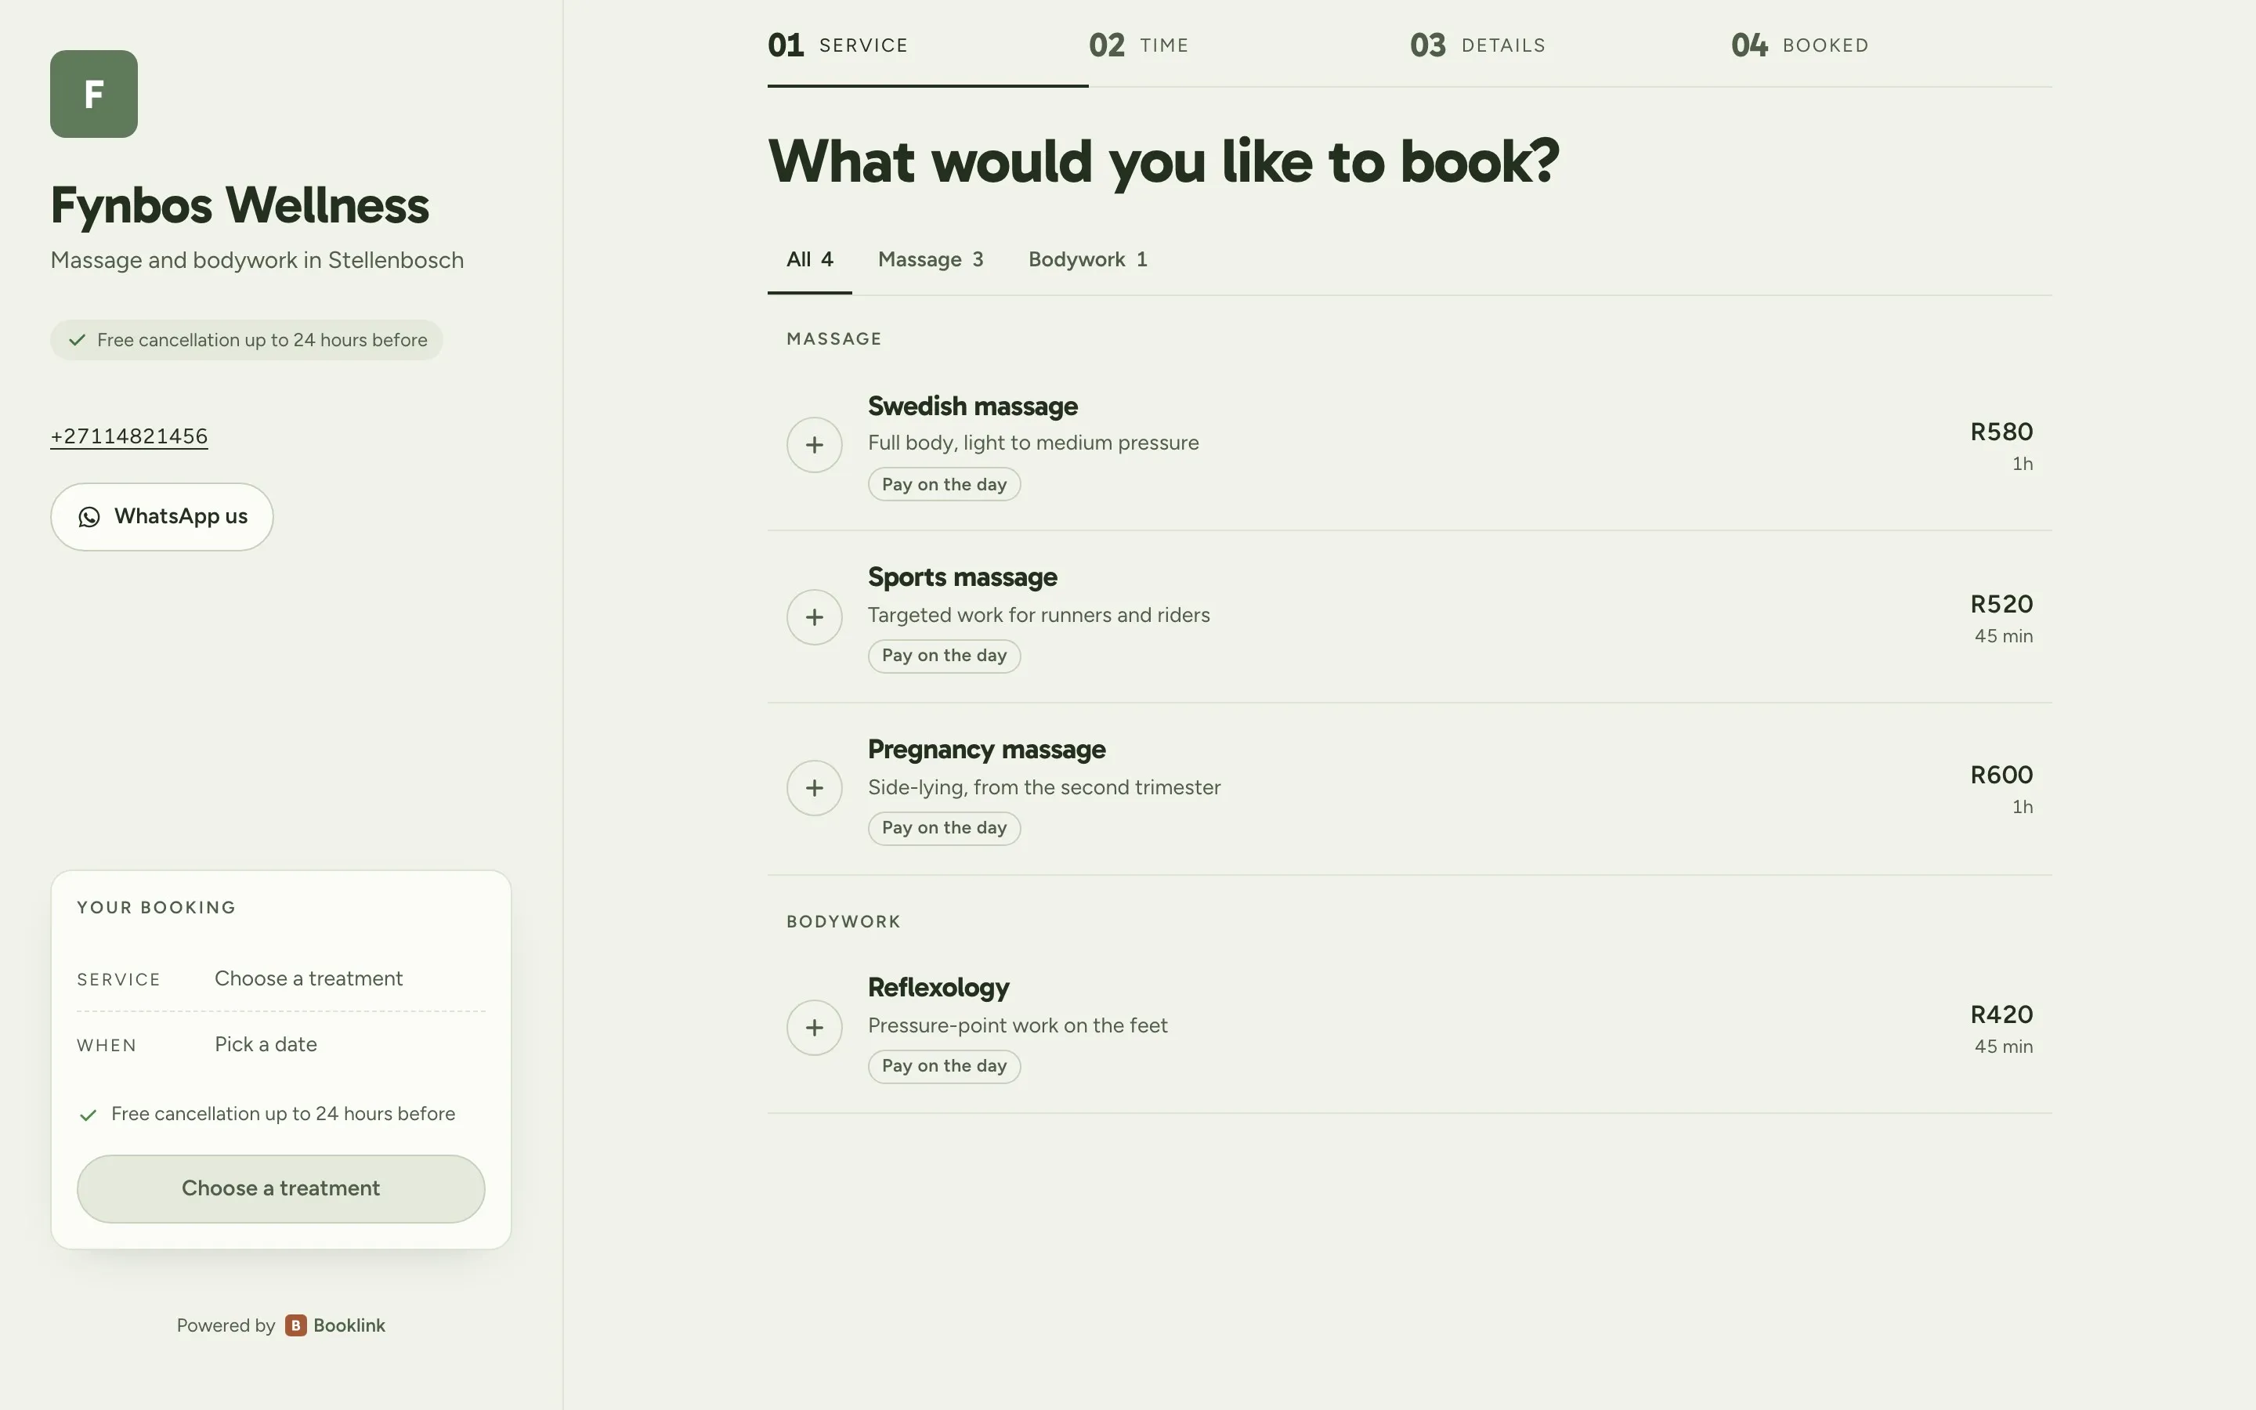Click Free cancellation note in booking card

(268, 1115)
